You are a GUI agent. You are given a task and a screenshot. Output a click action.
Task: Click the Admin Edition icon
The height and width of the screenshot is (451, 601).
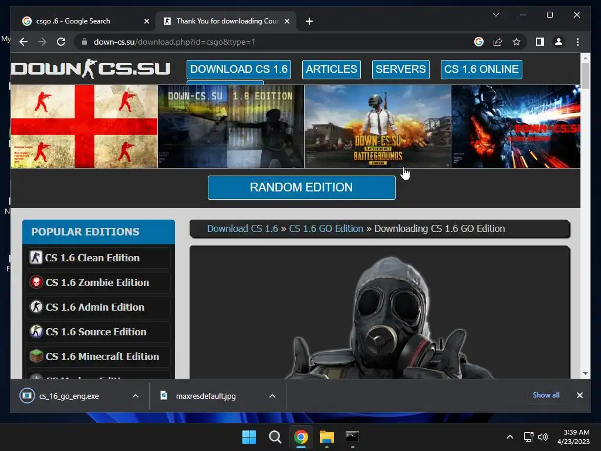point(36,307)
